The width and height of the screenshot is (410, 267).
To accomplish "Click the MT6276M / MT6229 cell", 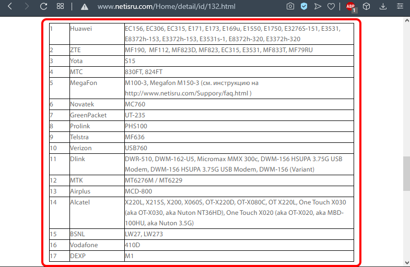I will click(239, 180).
